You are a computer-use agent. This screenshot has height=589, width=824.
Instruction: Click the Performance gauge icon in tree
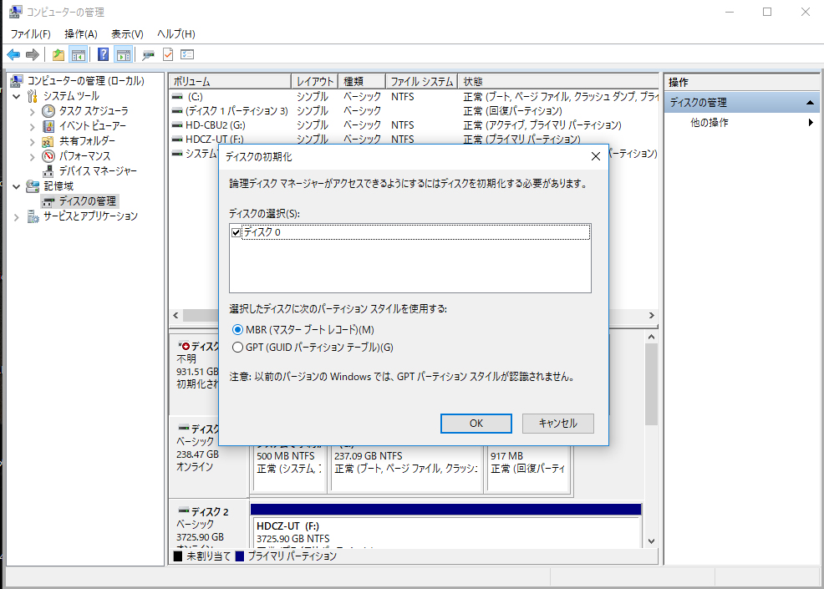coord(48,156)
